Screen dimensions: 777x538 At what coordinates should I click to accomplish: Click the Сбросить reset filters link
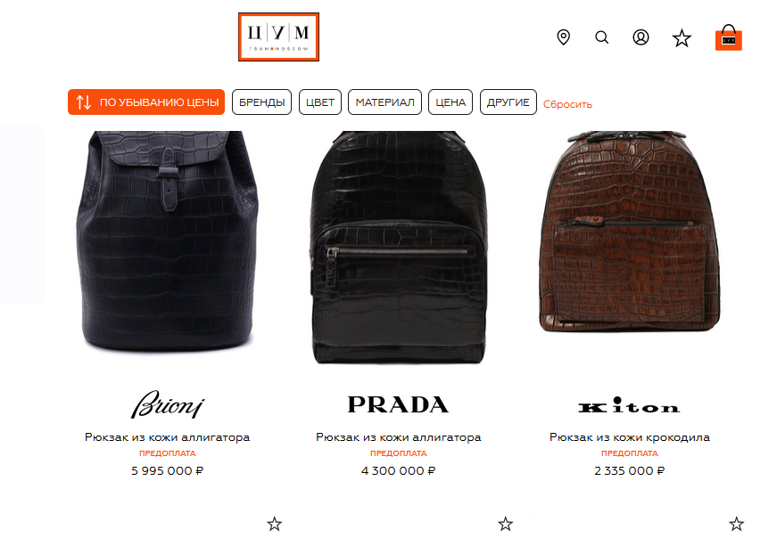pos(567,104)
